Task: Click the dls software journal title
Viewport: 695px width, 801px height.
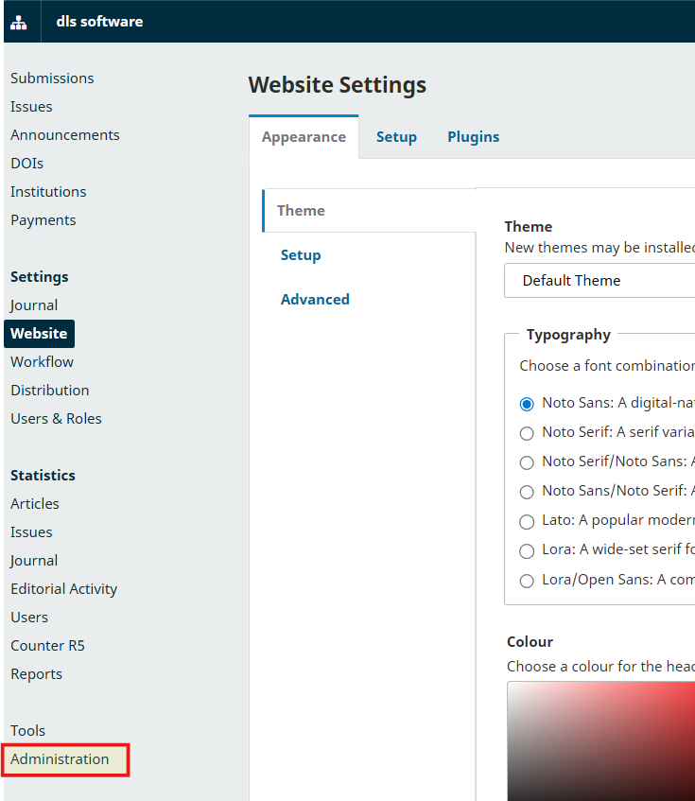Action: click(99, 22)
